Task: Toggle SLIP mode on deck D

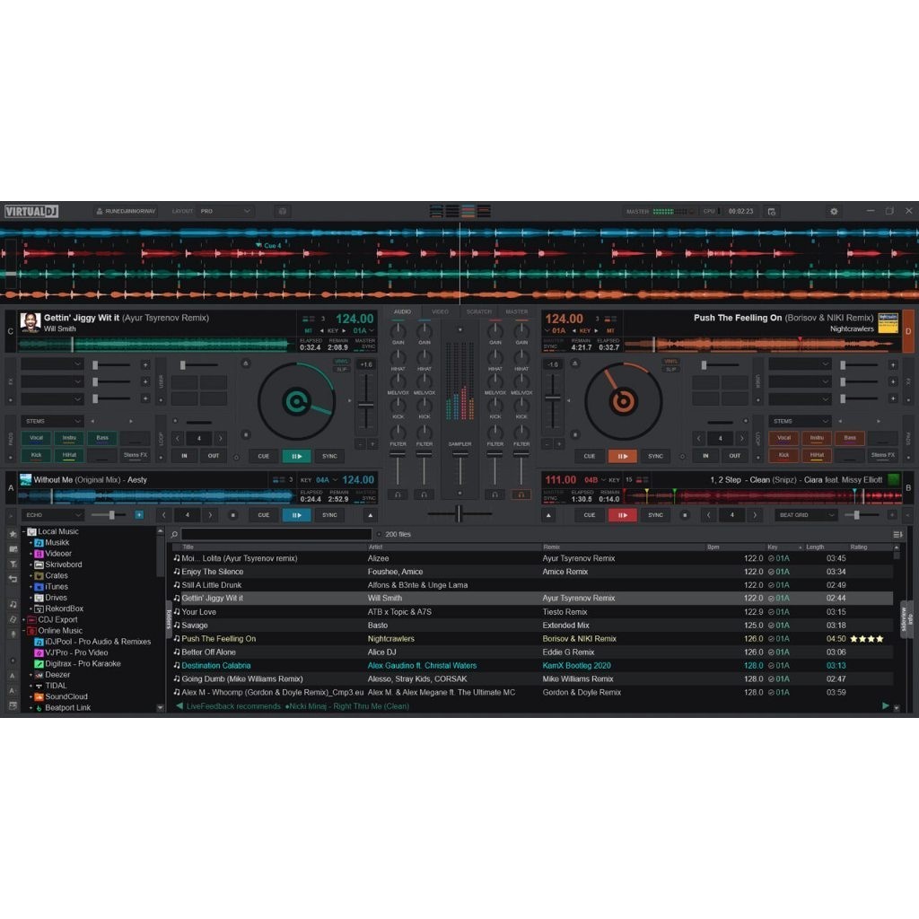Action: (x=670, y=369)
